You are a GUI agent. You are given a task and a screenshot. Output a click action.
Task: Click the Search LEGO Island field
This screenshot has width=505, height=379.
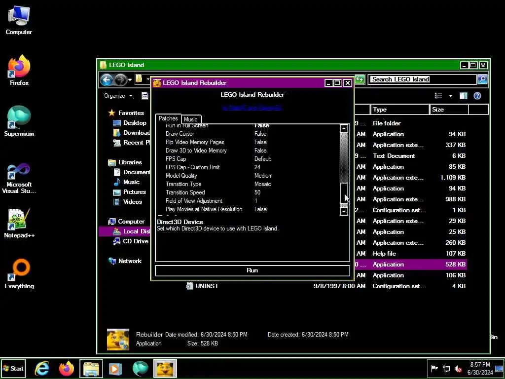(x=422, y=79)
